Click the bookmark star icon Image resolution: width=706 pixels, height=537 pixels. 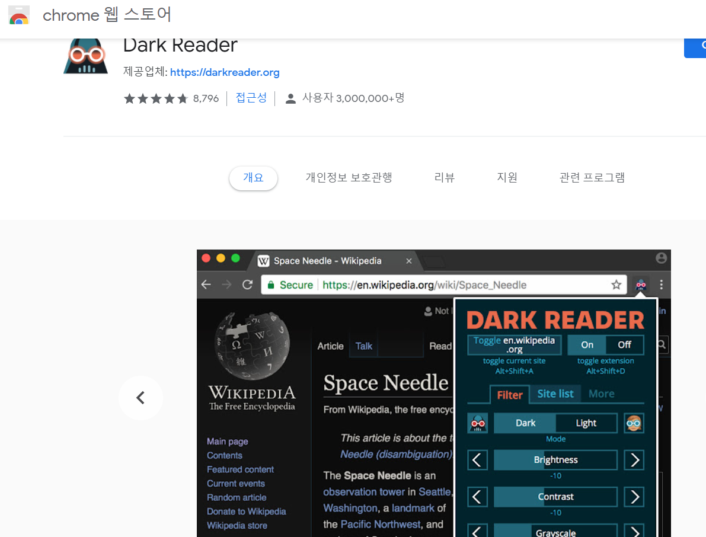[616, 285]
